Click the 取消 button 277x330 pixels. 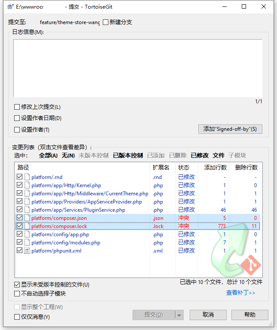point(208,315)
